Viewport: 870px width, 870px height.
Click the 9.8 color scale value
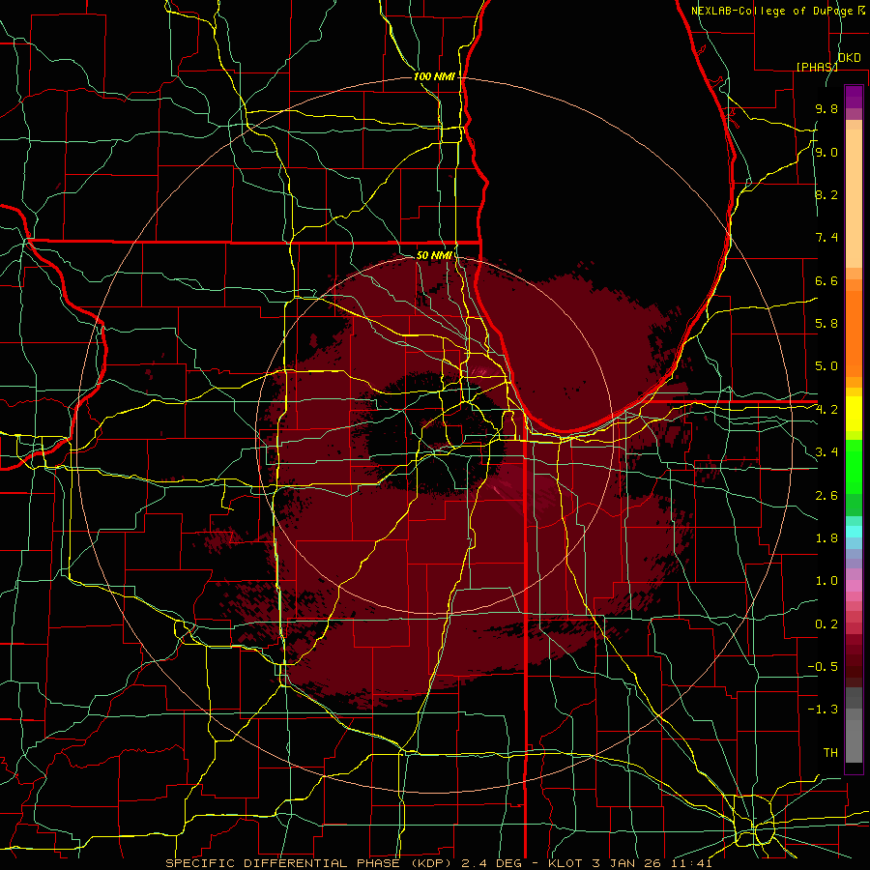click(826, 108)
